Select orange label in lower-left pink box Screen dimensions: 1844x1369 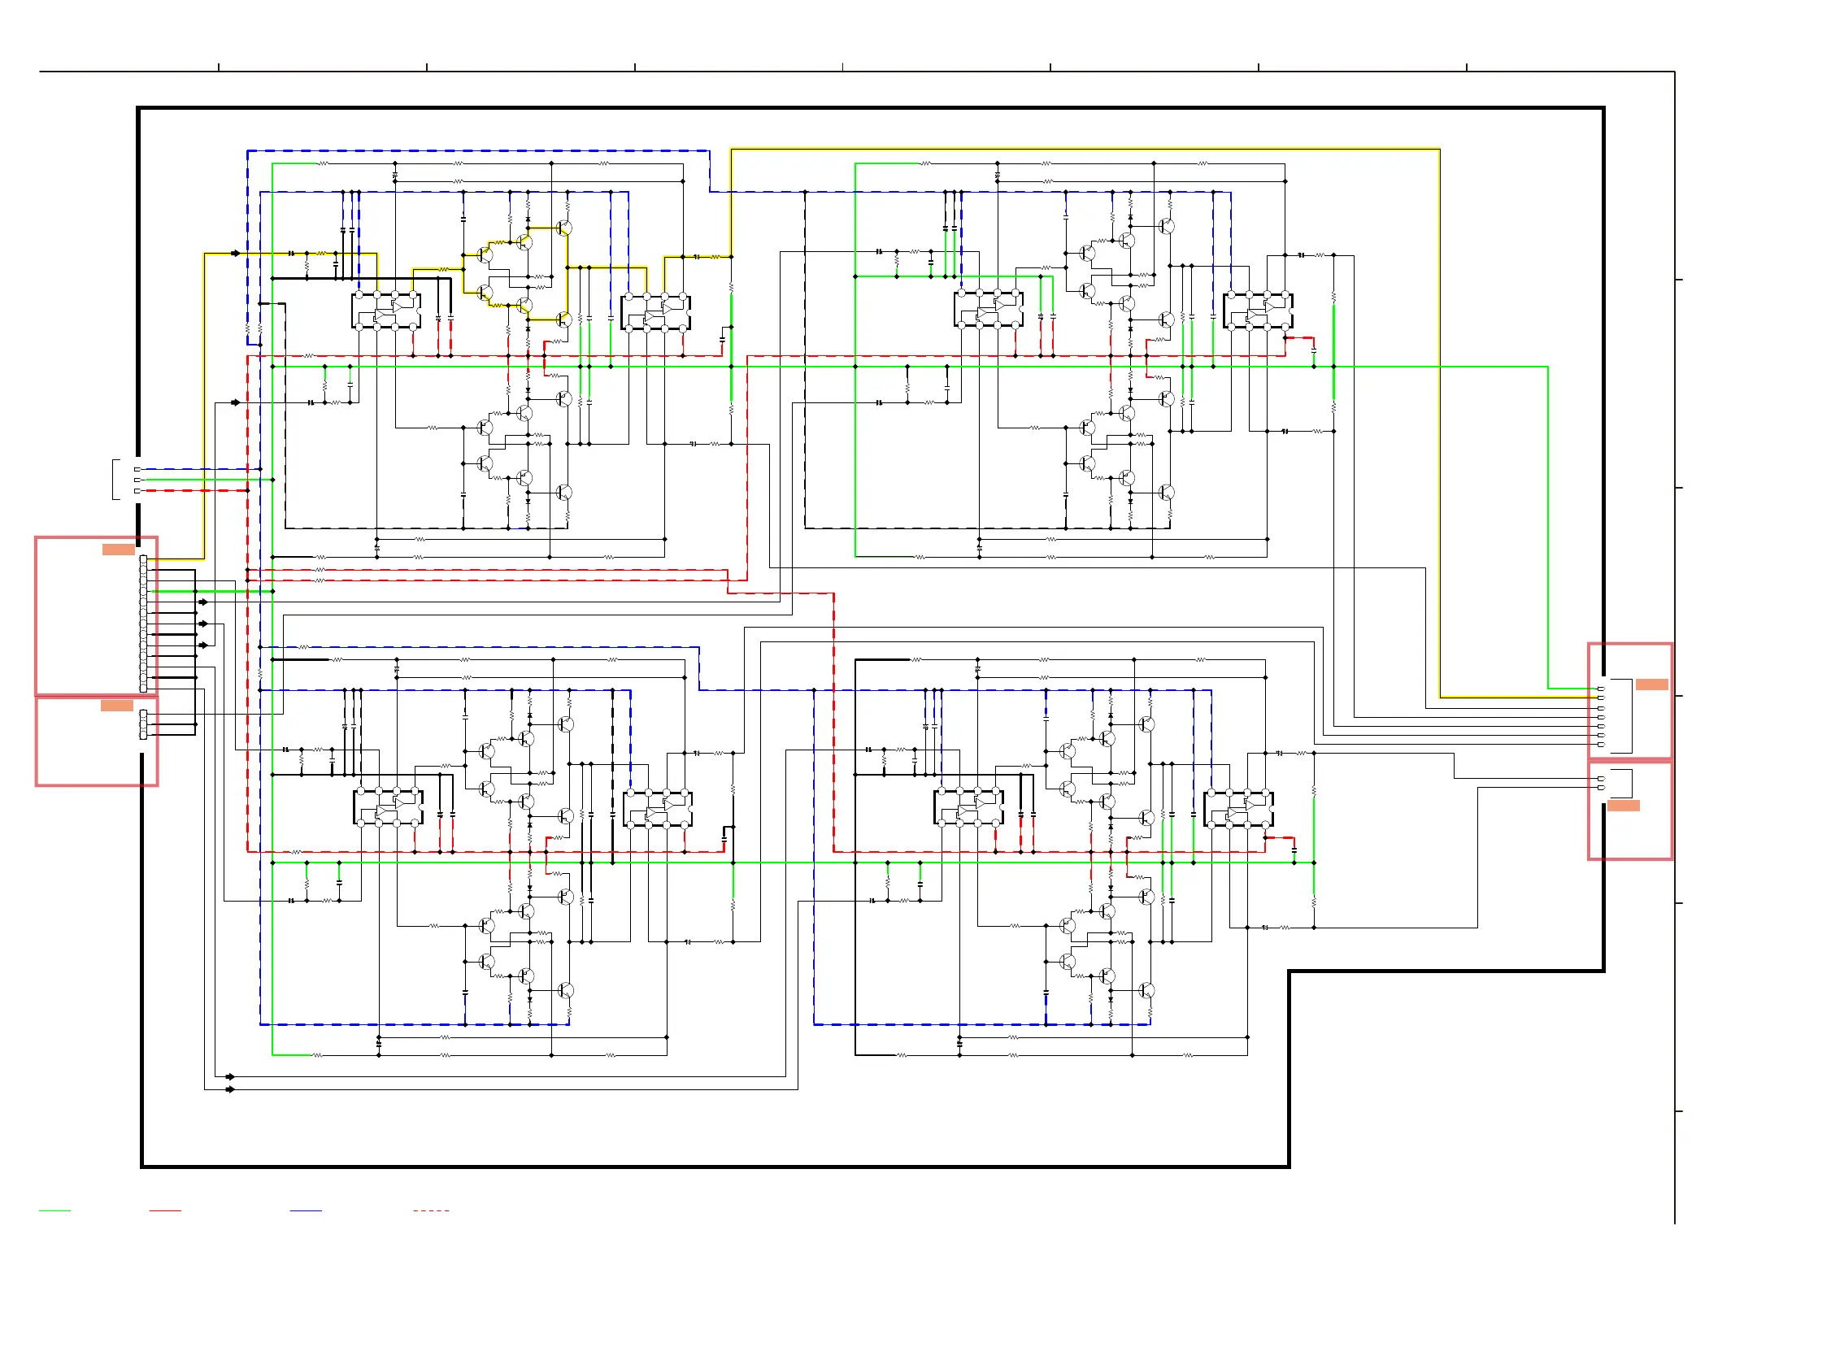tap(117, 705)
